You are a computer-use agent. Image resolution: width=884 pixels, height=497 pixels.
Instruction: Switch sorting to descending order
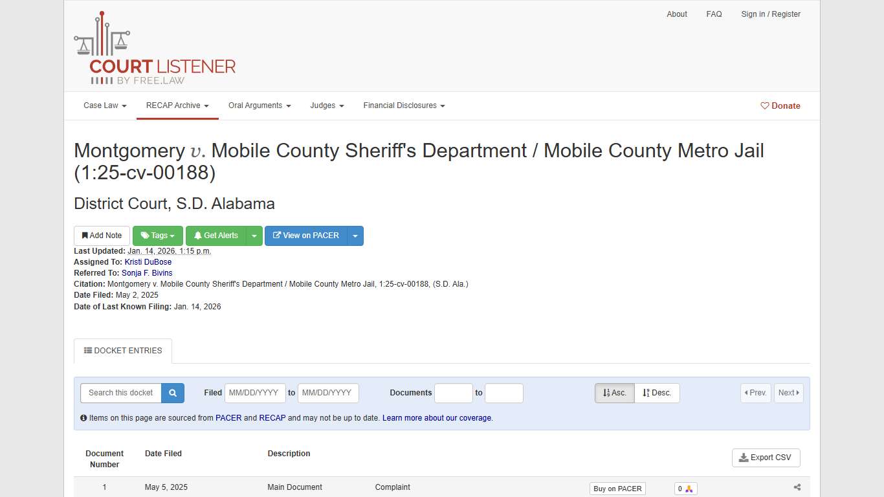(657, 393)
